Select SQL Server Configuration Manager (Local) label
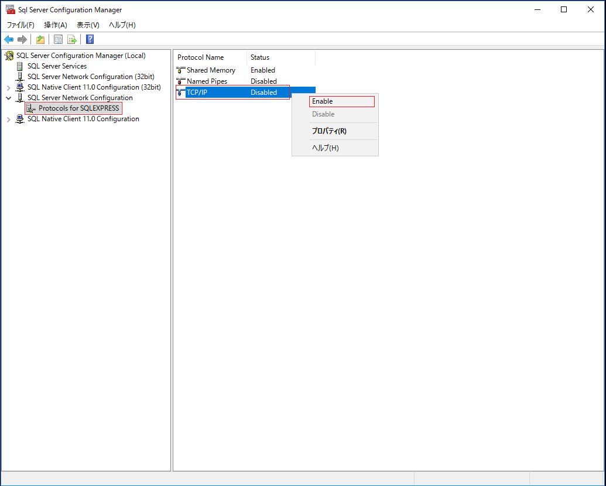606x486 pixels. coord(81,56)
